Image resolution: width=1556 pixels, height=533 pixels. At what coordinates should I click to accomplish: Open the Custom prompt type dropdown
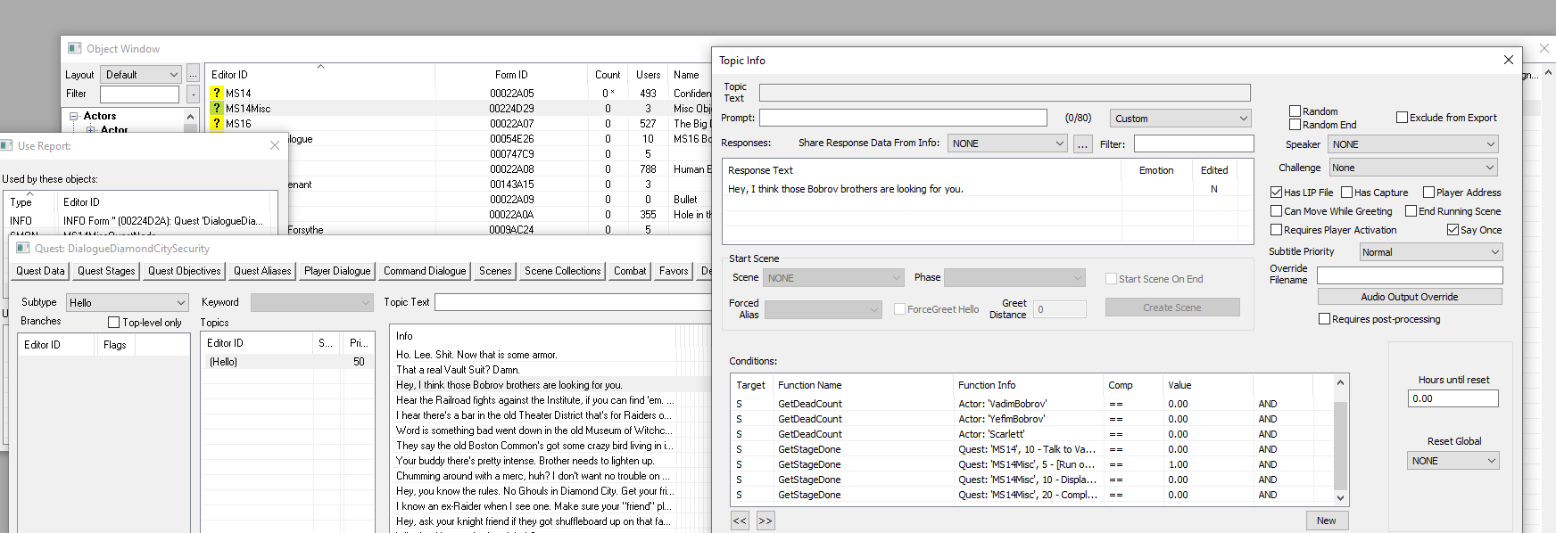[1180, 119]
